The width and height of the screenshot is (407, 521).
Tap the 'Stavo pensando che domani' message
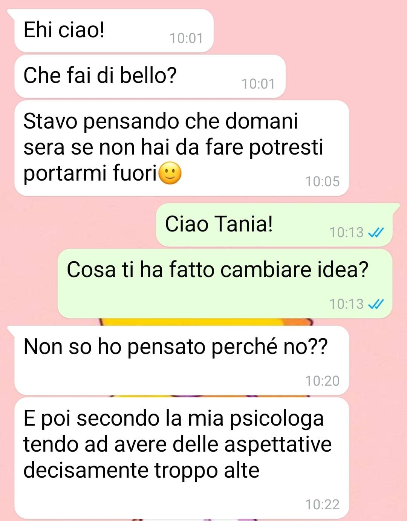click(x=182, y=148)
